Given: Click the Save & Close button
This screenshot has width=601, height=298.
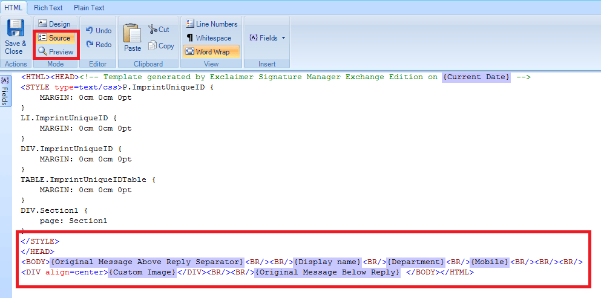Looking at the screenshot, I should [16, 37].
